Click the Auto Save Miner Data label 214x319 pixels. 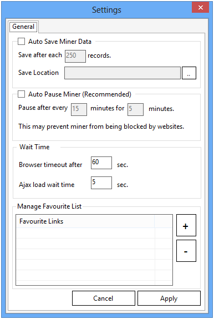pyautogui.click(x=60, y=42)
